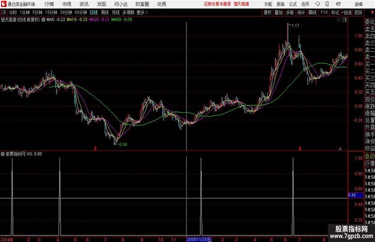The width and height of the screenshot is (375, 242).
Task: Click the first white signal spike in the indicator panel
Action: coord(12,196)
